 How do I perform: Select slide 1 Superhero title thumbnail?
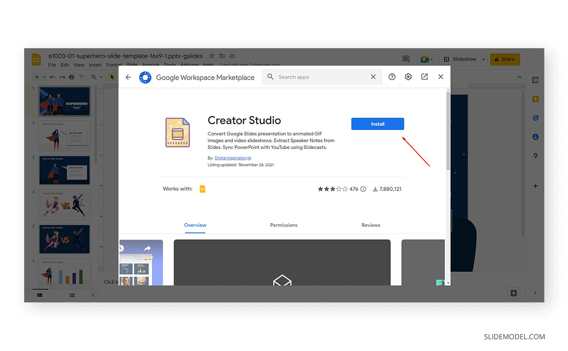tap(64, 101)
